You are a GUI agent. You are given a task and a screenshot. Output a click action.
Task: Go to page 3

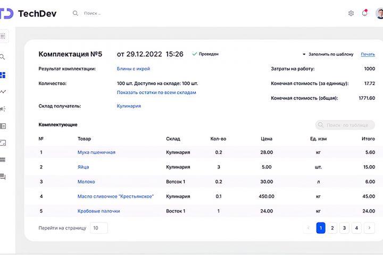tap(344, 228)
